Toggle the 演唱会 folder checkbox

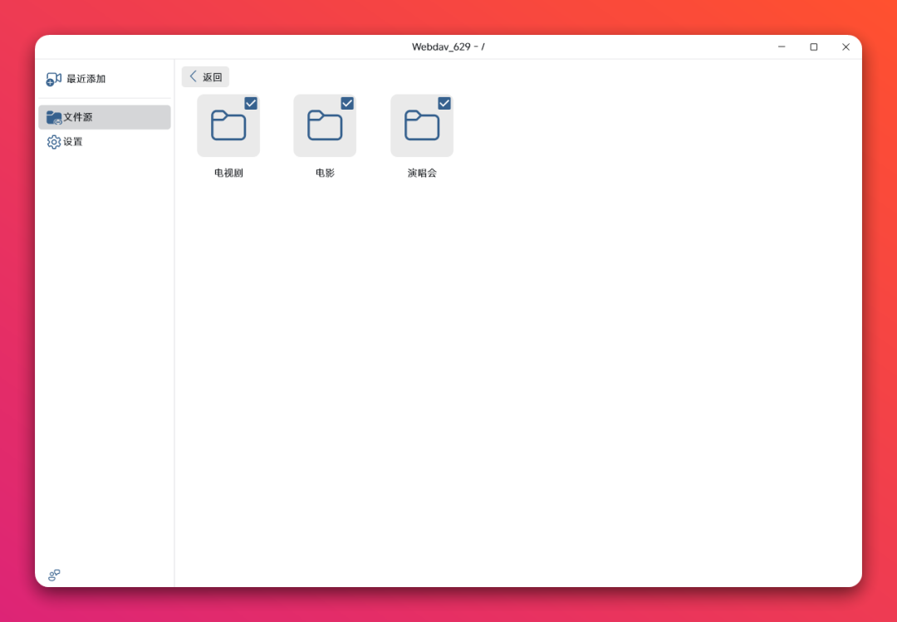[444, 103]
